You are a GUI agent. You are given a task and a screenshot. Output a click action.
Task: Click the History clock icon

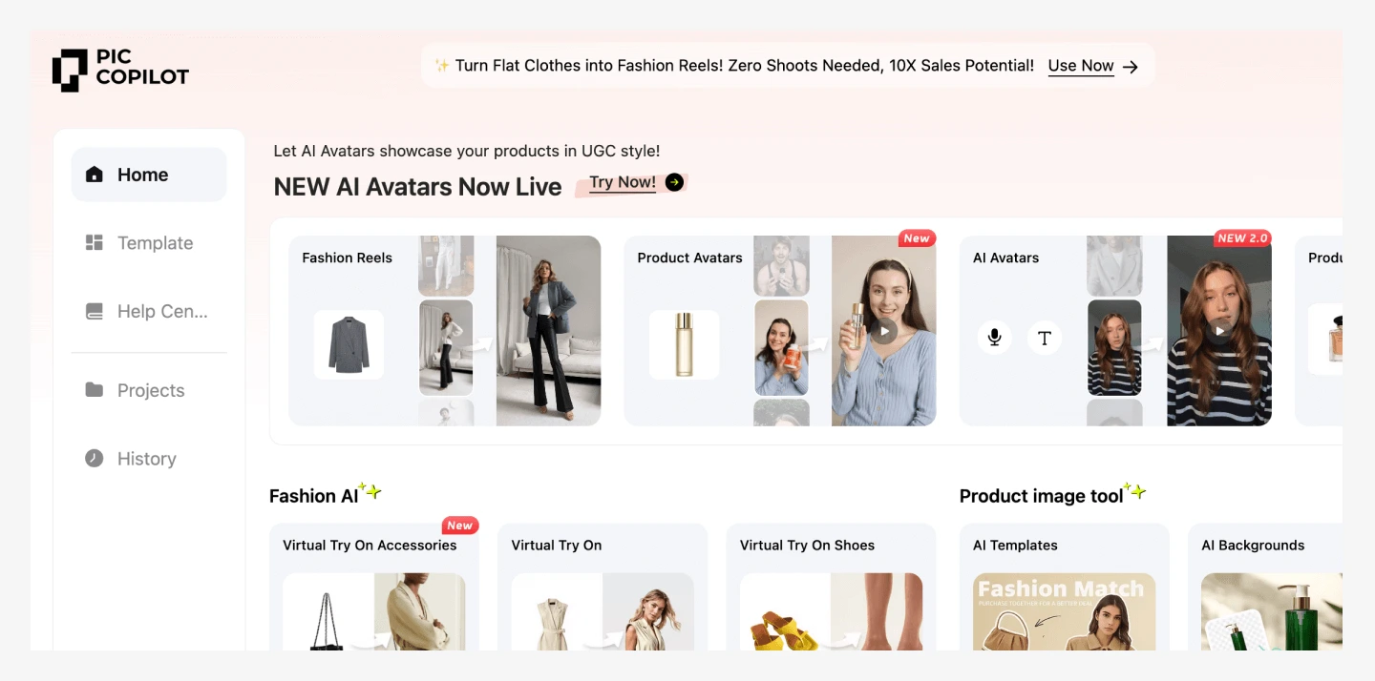(x=94, y=459)
